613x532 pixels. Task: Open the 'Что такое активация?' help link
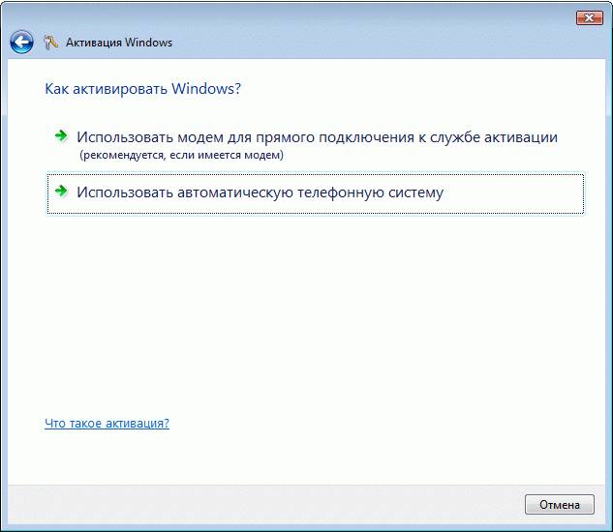[x=107, y=424]
